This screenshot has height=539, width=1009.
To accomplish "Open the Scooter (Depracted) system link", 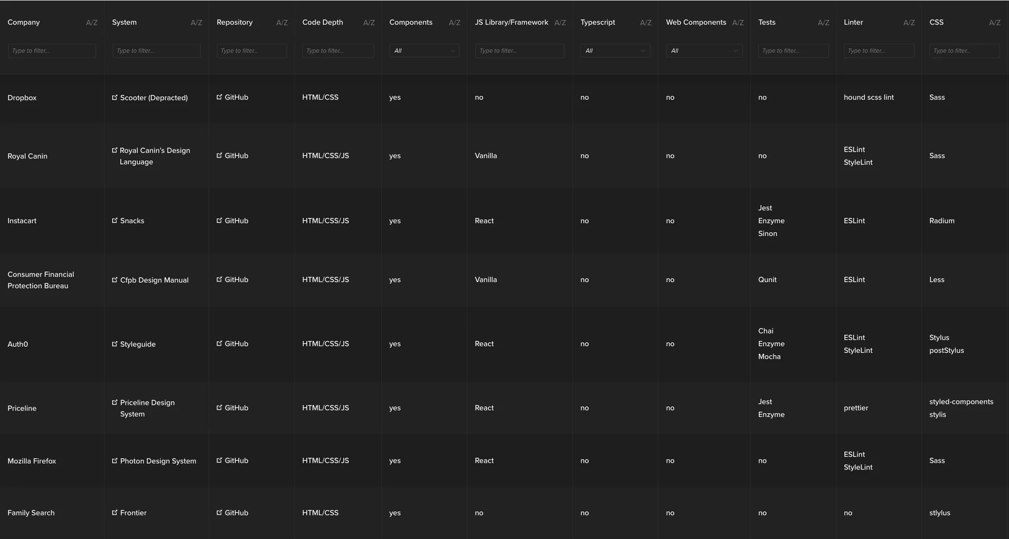I will (x=154, y=97).
